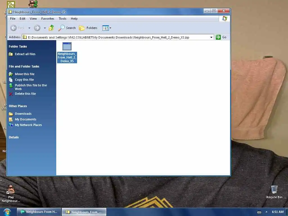Toggle the Folders pane
This screenshot has height=216, width=288.
(x=88, y=28)
